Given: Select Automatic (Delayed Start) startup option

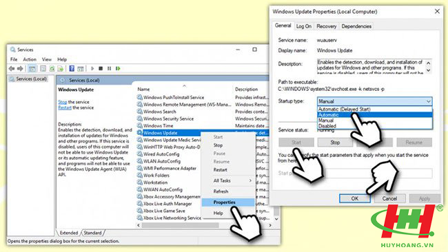Looking at the screenshot, I should [375, 109].
